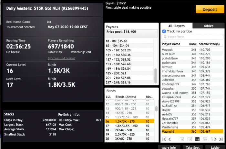Screen dimensions: 226x149
Task: Jump to first page of player list
Action: [x=164, y=139]
